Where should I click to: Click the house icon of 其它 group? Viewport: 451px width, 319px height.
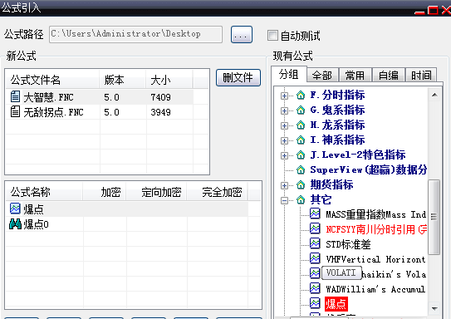(x=301, y=199)
